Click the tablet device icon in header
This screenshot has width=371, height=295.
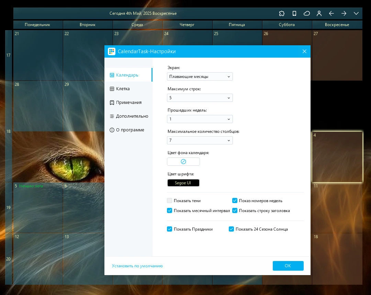pyautogui.click(x=294, y=13)
